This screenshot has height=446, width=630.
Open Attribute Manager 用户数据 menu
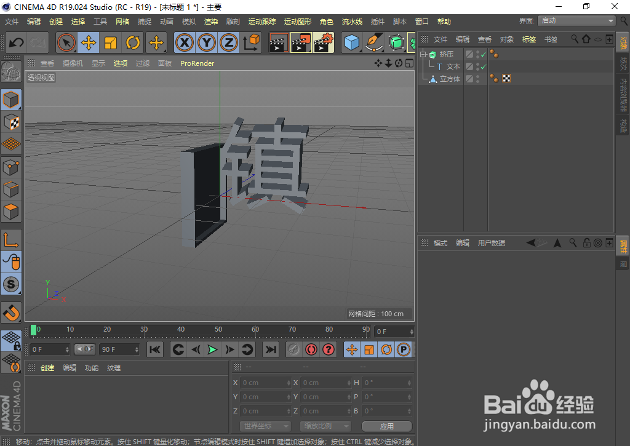(x=492, y=243)
